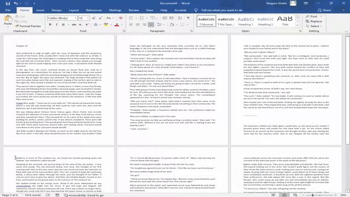Decrease the font size with Shrink Font
The width and height of the screenshot is (350, 197).
click(x=100, y=18)
